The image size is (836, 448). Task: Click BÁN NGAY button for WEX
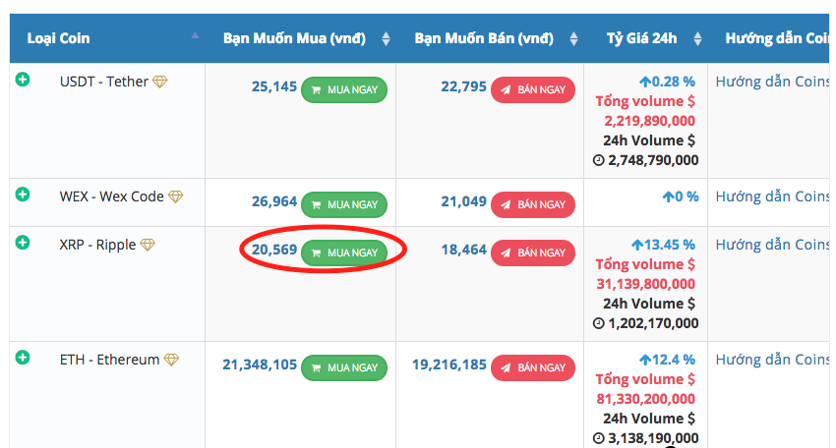(533, 204)
